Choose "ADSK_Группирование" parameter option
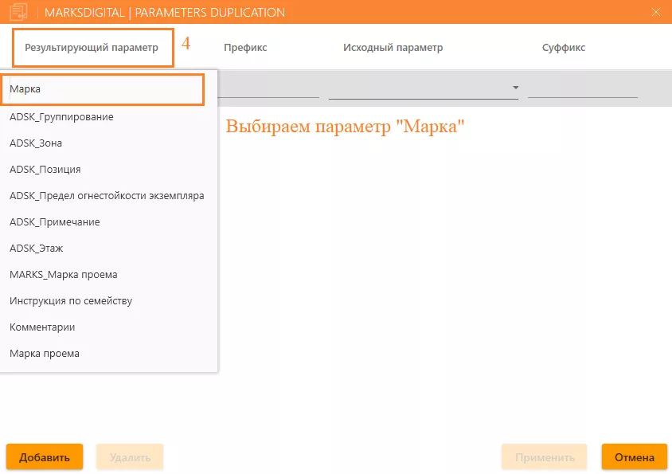Viewport: 672px width, 474px height. point(61,117)
